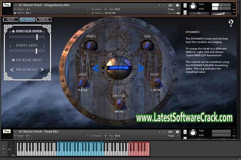Viewport: 241px width, 160px height.
Task: Open info icon in Dragonborne Mix header
Action: [x=177, y=5]
